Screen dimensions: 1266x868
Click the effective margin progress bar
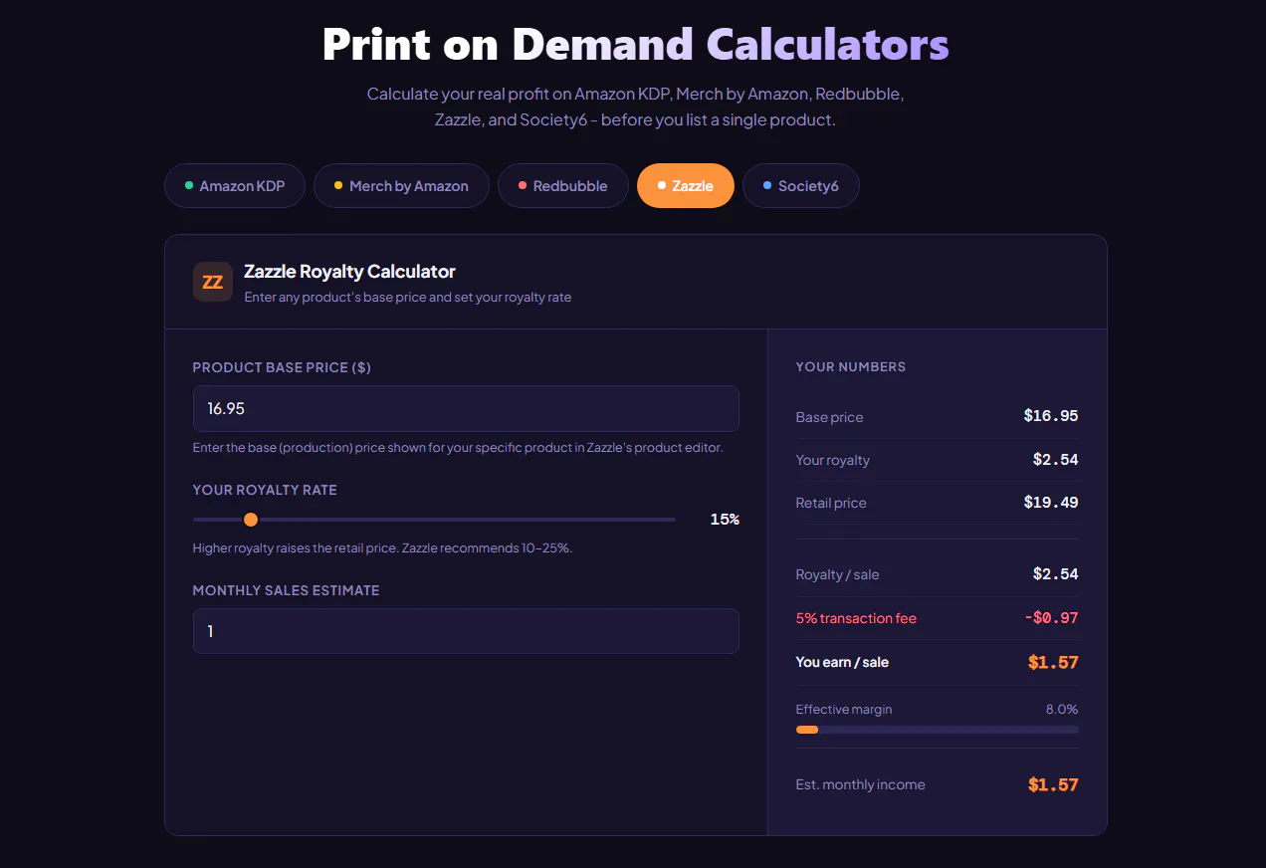pos(937,730)
